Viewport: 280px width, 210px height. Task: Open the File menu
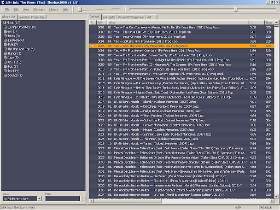(x=7, y=10)
